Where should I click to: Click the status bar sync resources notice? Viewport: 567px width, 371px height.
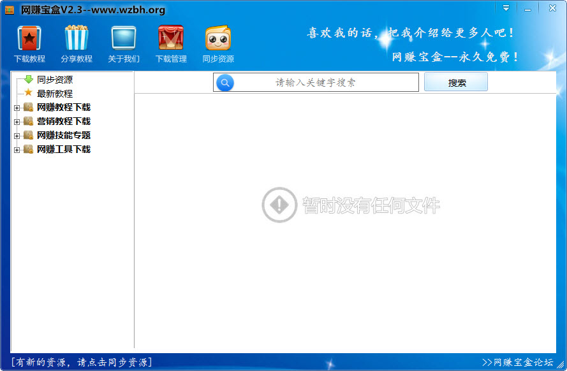[x=80, y=361]
